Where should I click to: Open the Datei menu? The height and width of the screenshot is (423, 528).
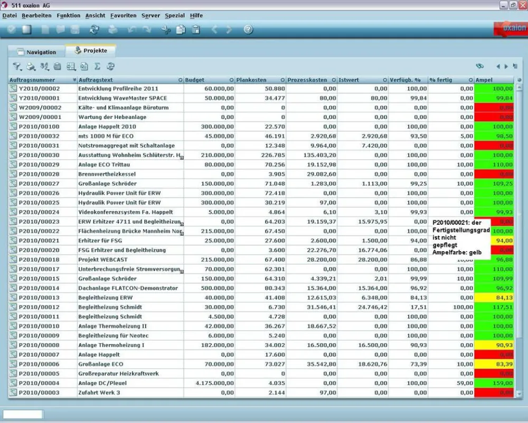pyautogui.click(x=10, y=15)
